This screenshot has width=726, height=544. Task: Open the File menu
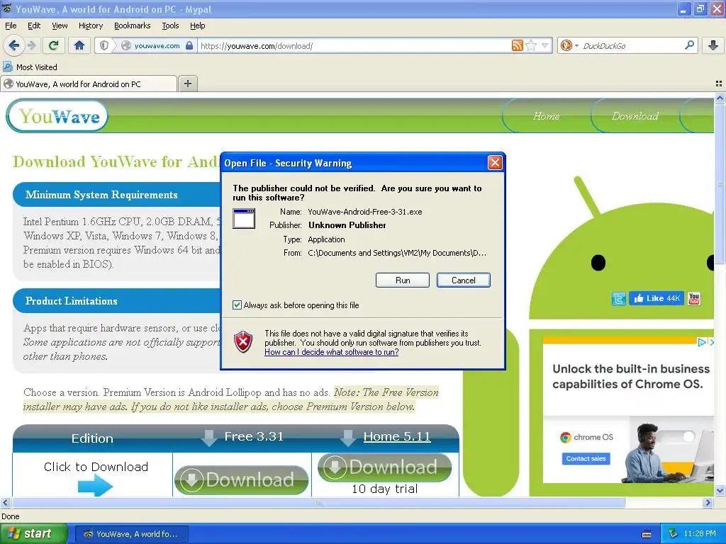tap(11, 25)
